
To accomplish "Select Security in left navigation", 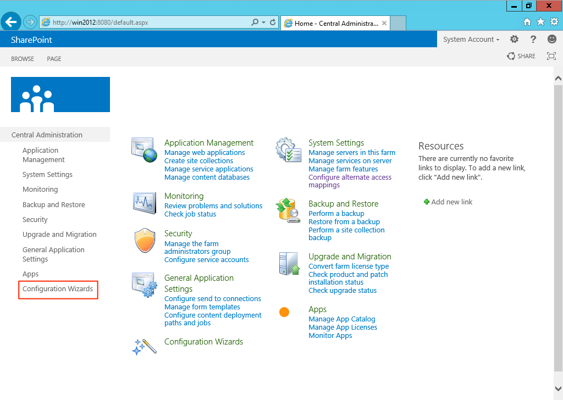I will tap(35, 219).
